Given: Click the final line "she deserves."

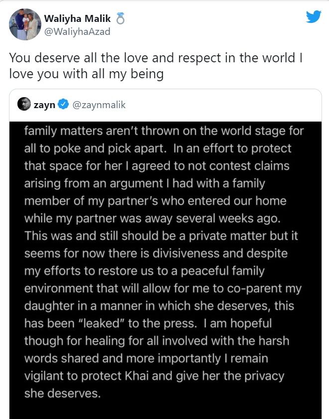Looking at the screenshot, I should (63, 394).
